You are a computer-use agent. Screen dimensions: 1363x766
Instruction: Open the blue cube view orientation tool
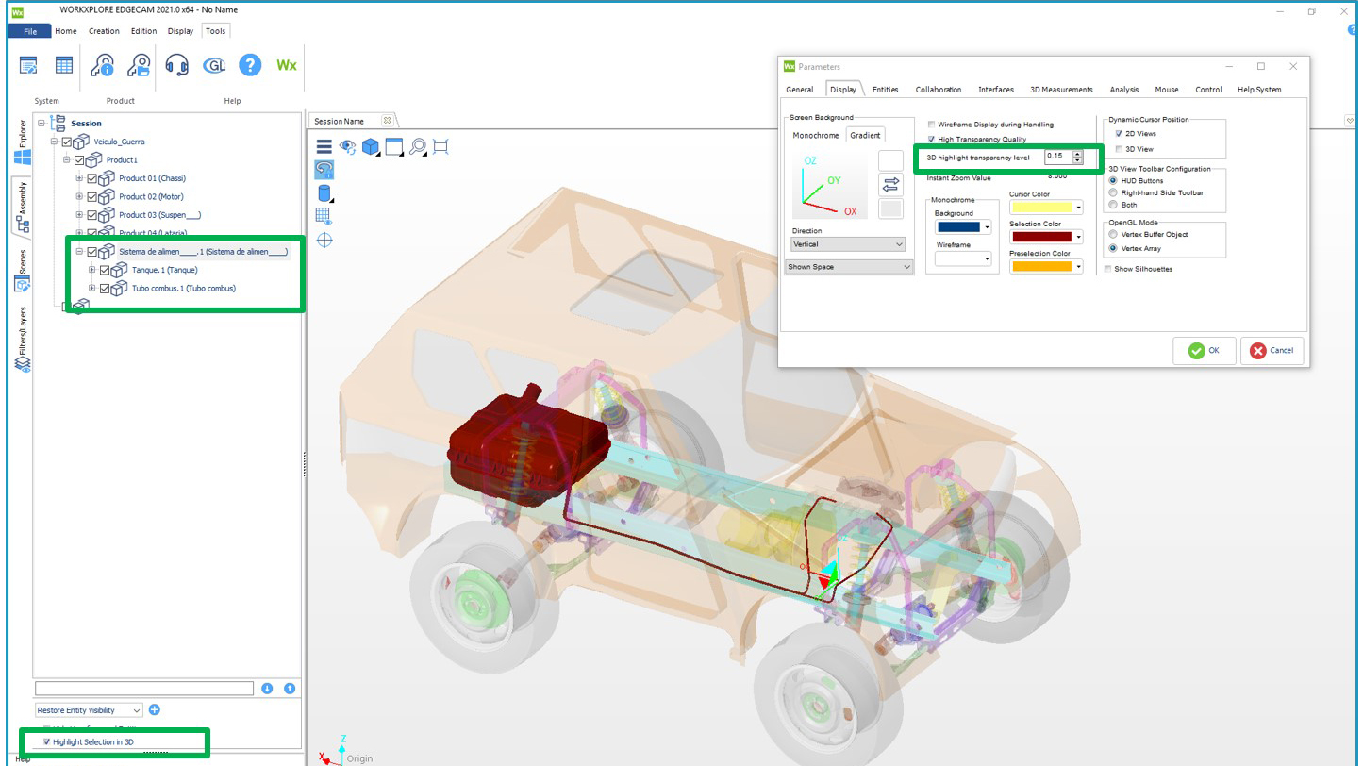(x=371, y=146)
